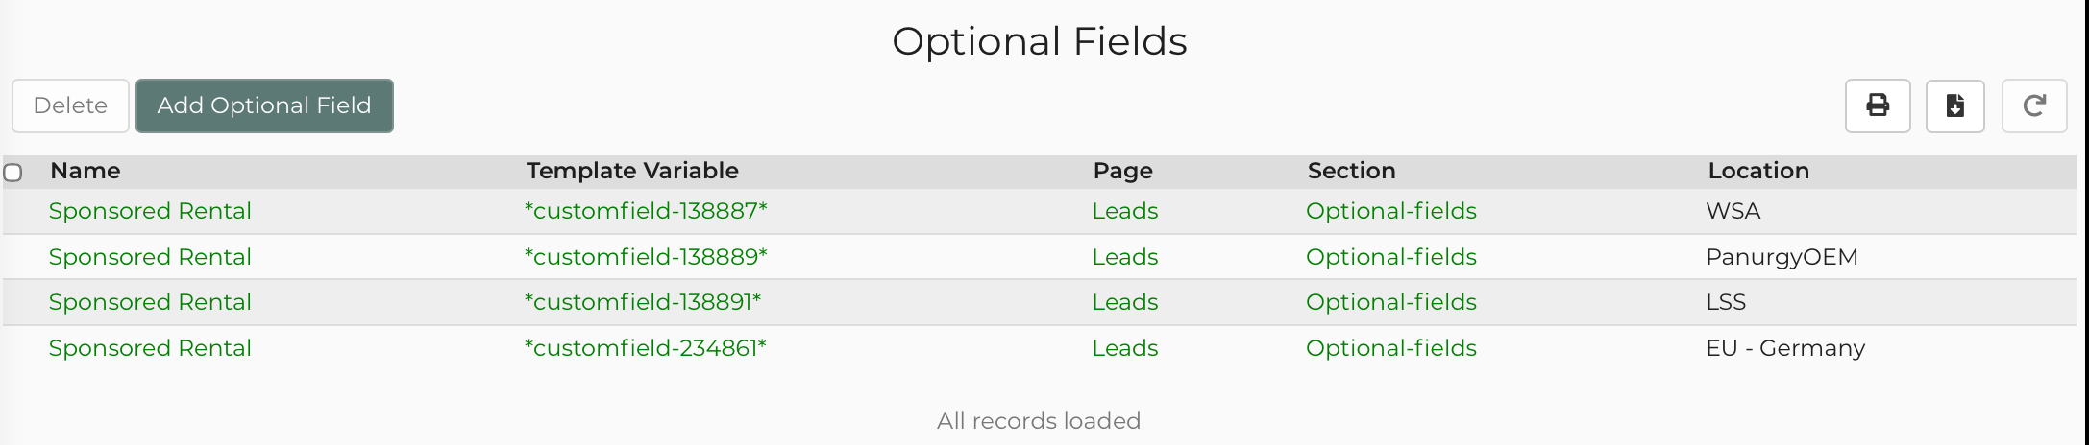Click the refresh icon button
This screenshot has height=445, width=2089.
click(2033, 105)
